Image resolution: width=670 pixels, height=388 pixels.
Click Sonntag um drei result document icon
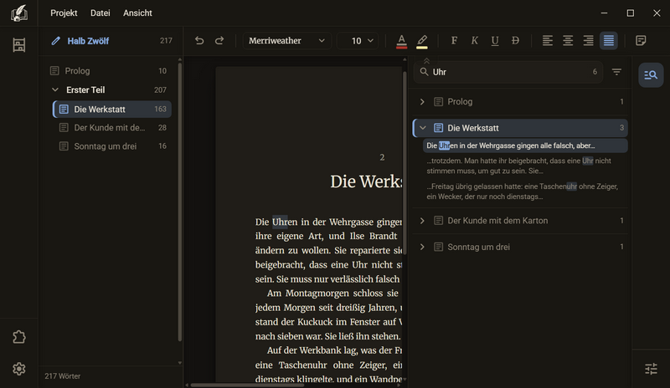[438, 247]
